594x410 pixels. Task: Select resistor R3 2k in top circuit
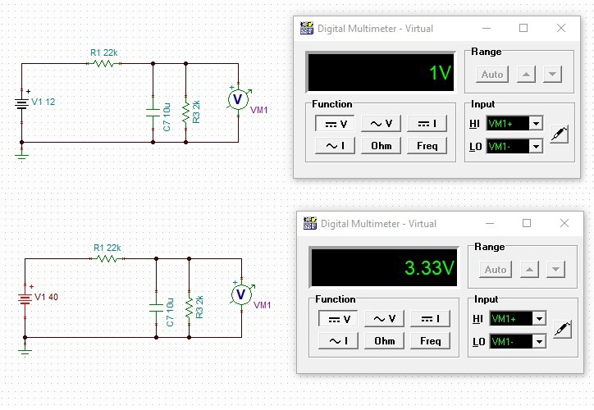pos(185,112)
